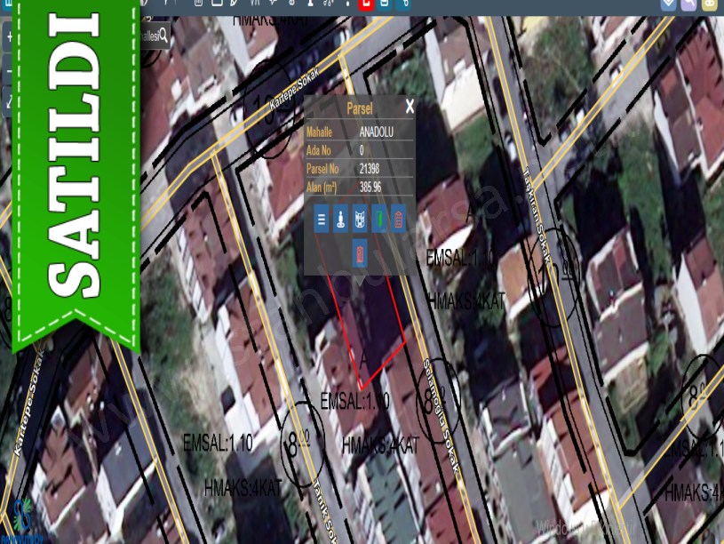Zoom in with the plus map button
The width and height of the screenshot is (724, 544).
point(8,38)
